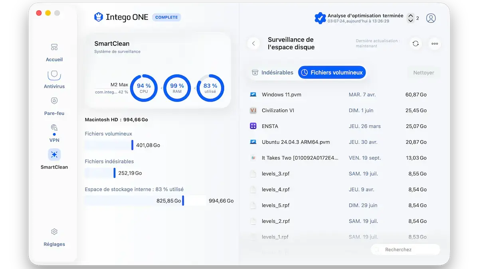Click the optimization complete badge icon
The height and width of the screenshot is (269, 479).
coord(320,18)
